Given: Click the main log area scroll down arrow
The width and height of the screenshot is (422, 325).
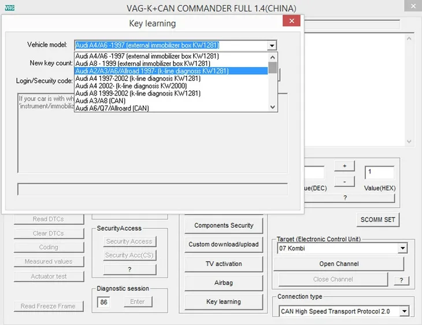Looking at the screenshot, I should pos(409,142).
